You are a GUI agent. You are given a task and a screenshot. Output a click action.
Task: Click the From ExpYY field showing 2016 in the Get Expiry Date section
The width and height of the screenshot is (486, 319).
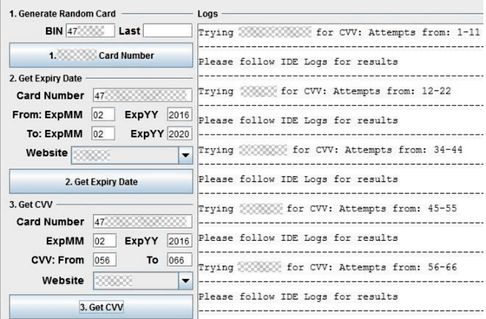[x=179, y=114]
